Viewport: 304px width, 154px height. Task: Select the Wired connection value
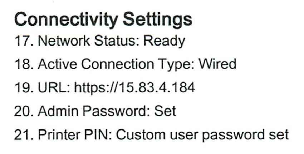(x=217, y=64)
